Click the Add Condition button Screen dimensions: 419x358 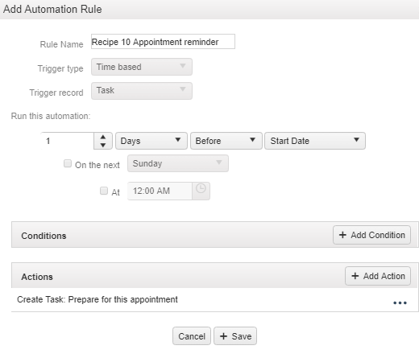(371, 235)
